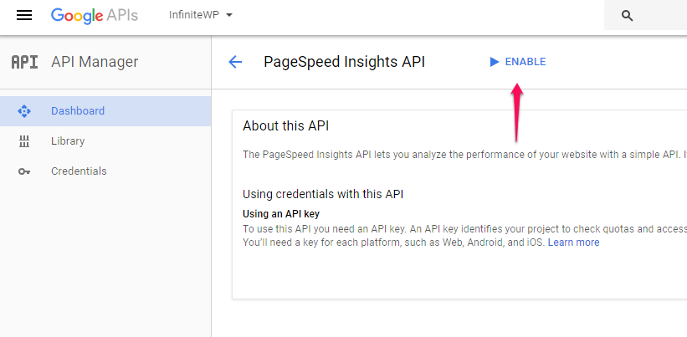Viewport: 687px width, 337px height.
Task: Open the hamburger navigation menu
Action: click(x=24, y=15)
